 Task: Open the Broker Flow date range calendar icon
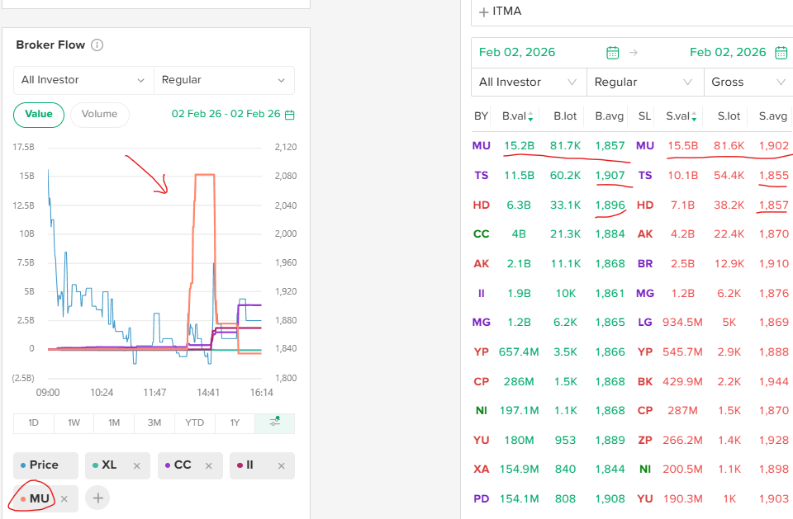point(289,115)
